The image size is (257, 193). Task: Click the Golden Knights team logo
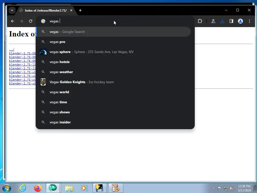click(x=43, y=82)
